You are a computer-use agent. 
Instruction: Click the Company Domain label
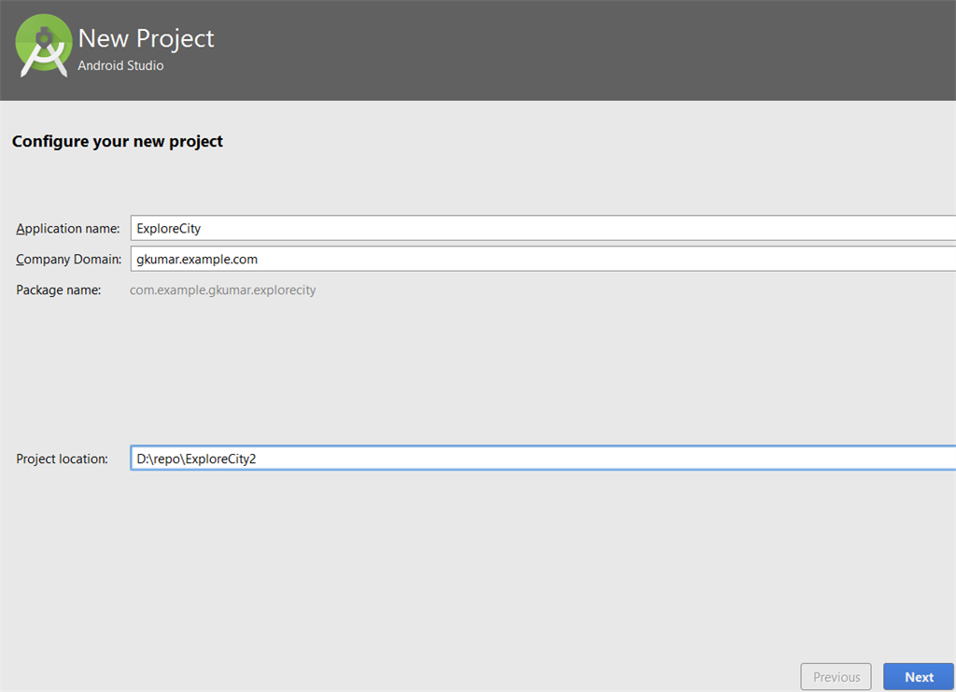68,259
